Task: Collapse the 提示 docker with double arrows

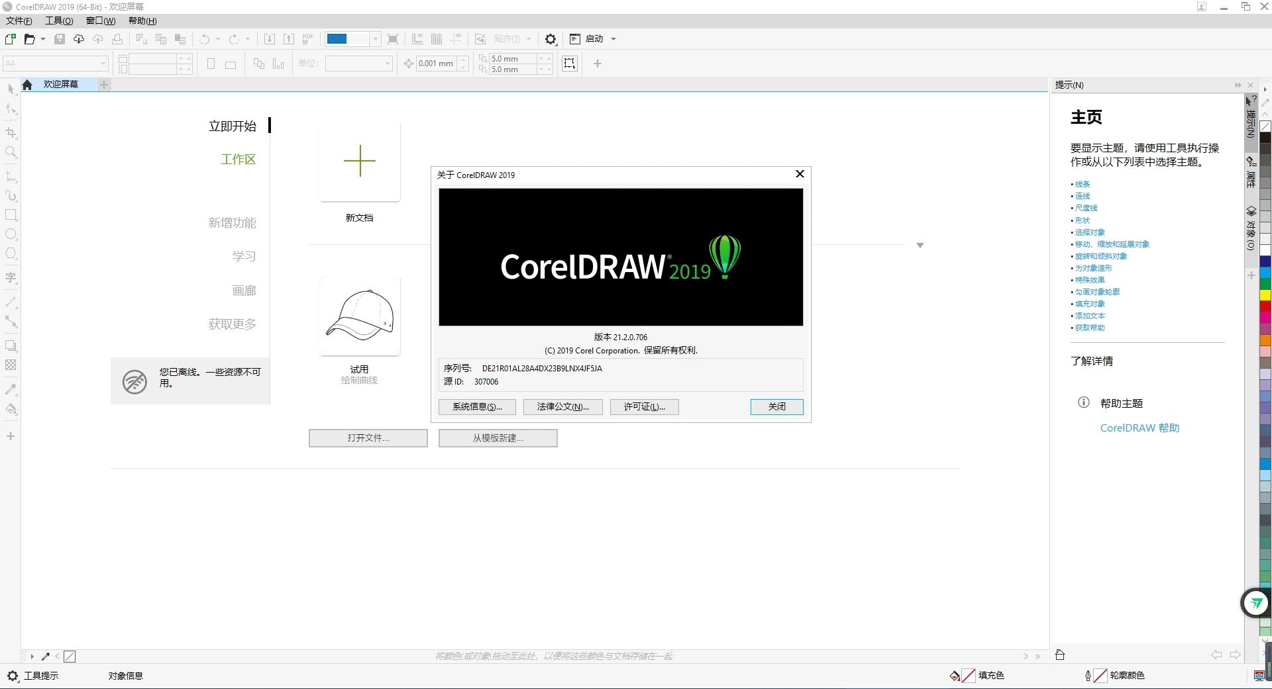Action: (x=1238, y=85)
